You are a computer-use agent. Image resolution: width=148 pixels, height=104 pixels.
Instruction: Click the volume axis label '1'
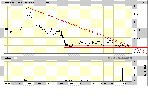pyautogui.click(x=135, y=75)
